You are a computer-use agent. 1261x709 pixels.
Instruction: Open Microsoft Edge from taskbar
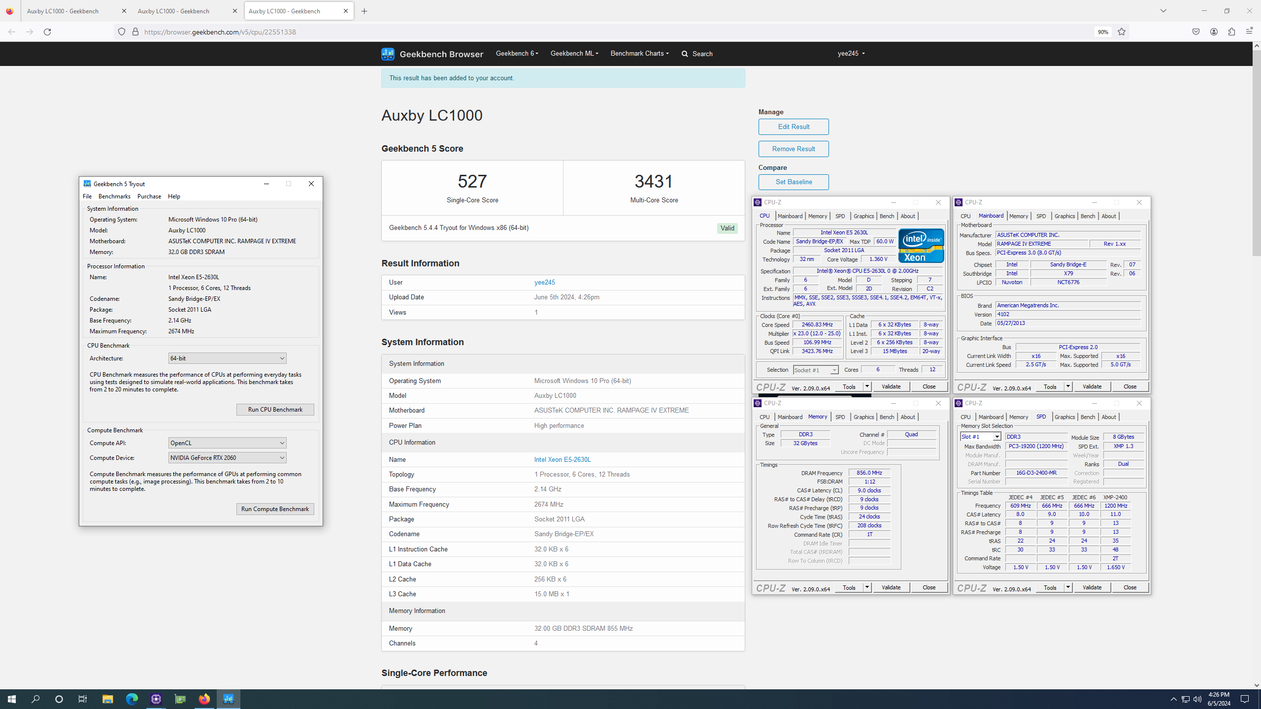[132, 699]
